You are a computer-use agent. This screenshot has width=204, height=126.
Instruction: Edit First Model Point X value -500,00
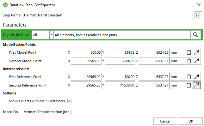(86, 52)
